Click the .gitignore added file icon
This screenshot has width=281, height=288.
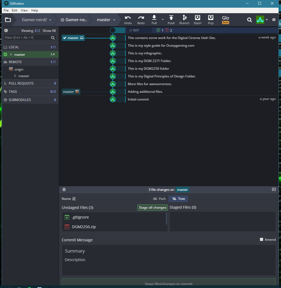(x=67, y=217)
